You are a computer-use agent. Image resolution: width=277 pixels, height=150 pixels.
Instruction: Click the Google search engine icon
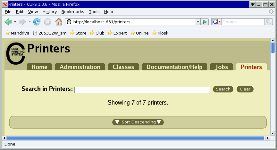tap(215, 22)
